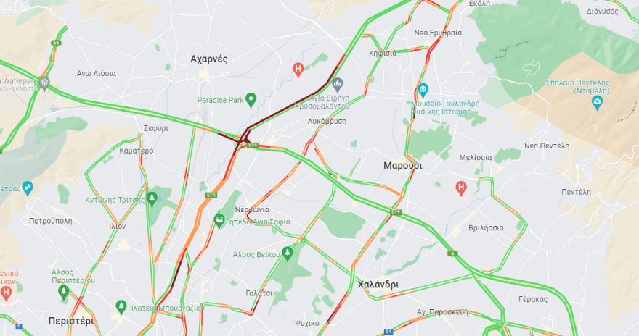Click the E94 road badge near Μαρούσι
The width and height of the screenshot is (639, 336).
click(x=396, y=212)
